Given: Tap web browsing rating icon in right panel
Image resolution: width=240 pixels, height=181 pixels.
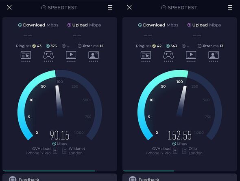Looking at the screenshot, I should [x=146, y=55].
